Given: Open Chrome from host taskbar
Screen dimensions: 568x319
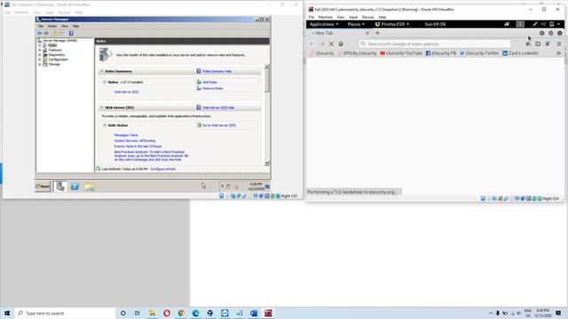Looking at the screenshot, I should pyautogui.click(x=181, y=313).
